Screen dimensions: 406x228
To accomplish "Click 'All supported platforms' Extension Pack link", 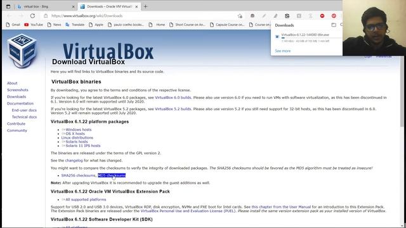I will point(86,199).
